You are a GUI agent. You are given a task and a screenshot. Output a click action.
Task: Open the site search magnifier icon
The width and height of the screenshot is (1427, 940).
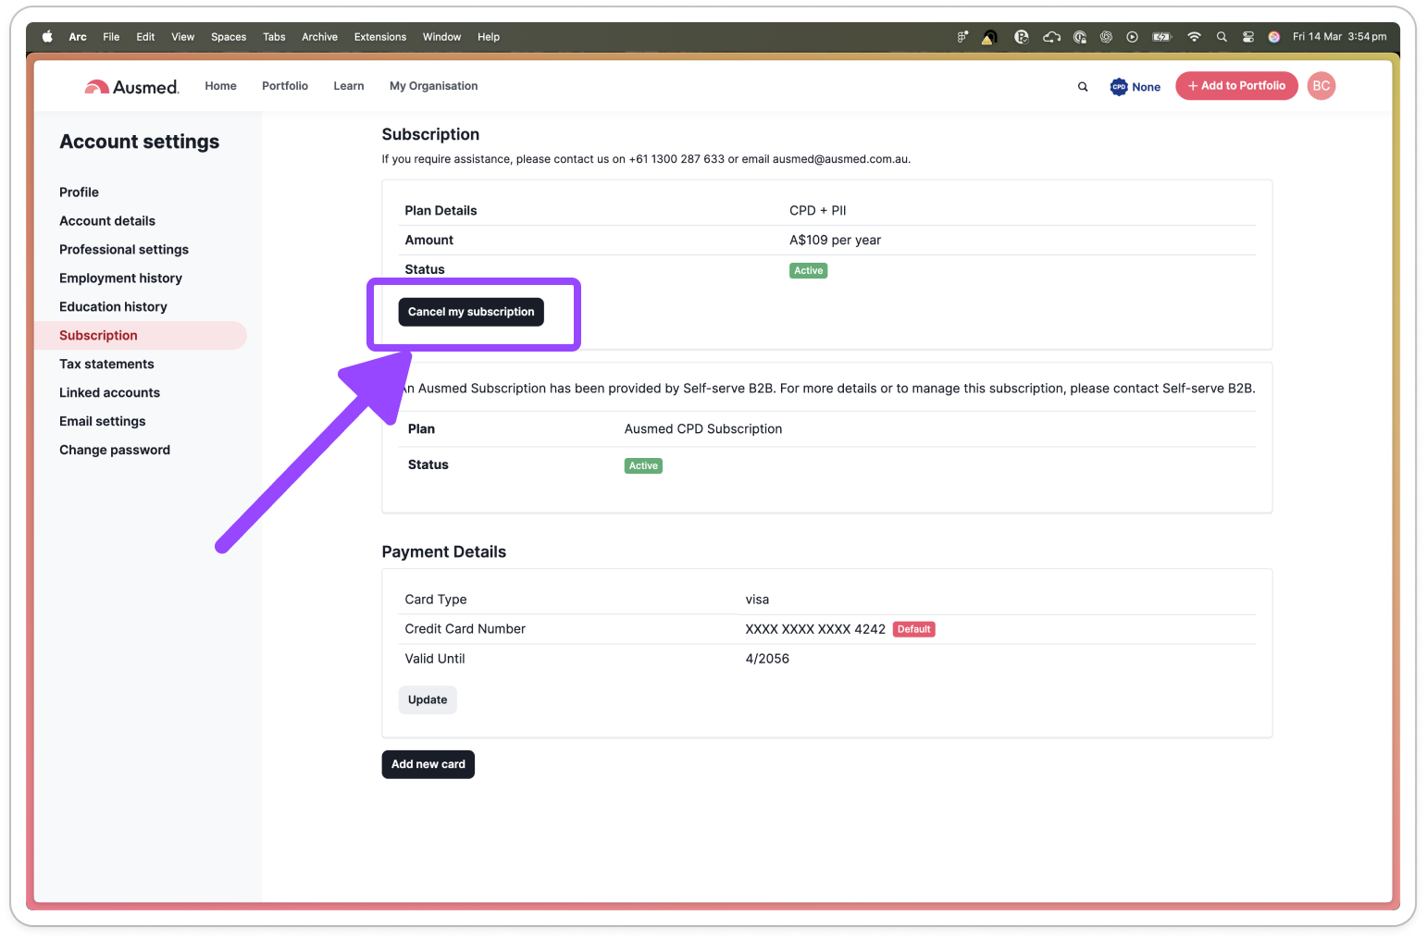pos(1083,87)
